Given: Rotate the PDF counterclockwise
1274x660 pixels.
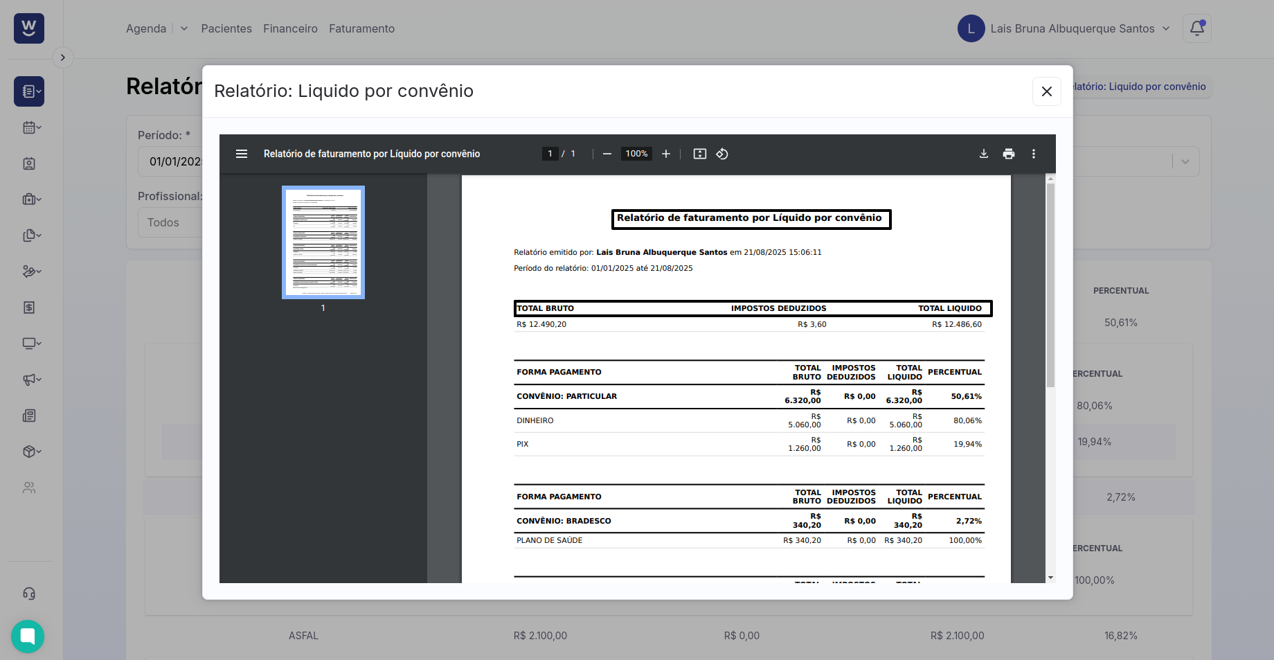Looking at the screenshot, I should pyautogui.click(x=722, y=154).
